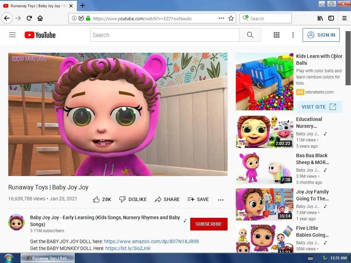351x263 pixels.
Task: Bookmark this page with the star icon
Action: [231, 18]
